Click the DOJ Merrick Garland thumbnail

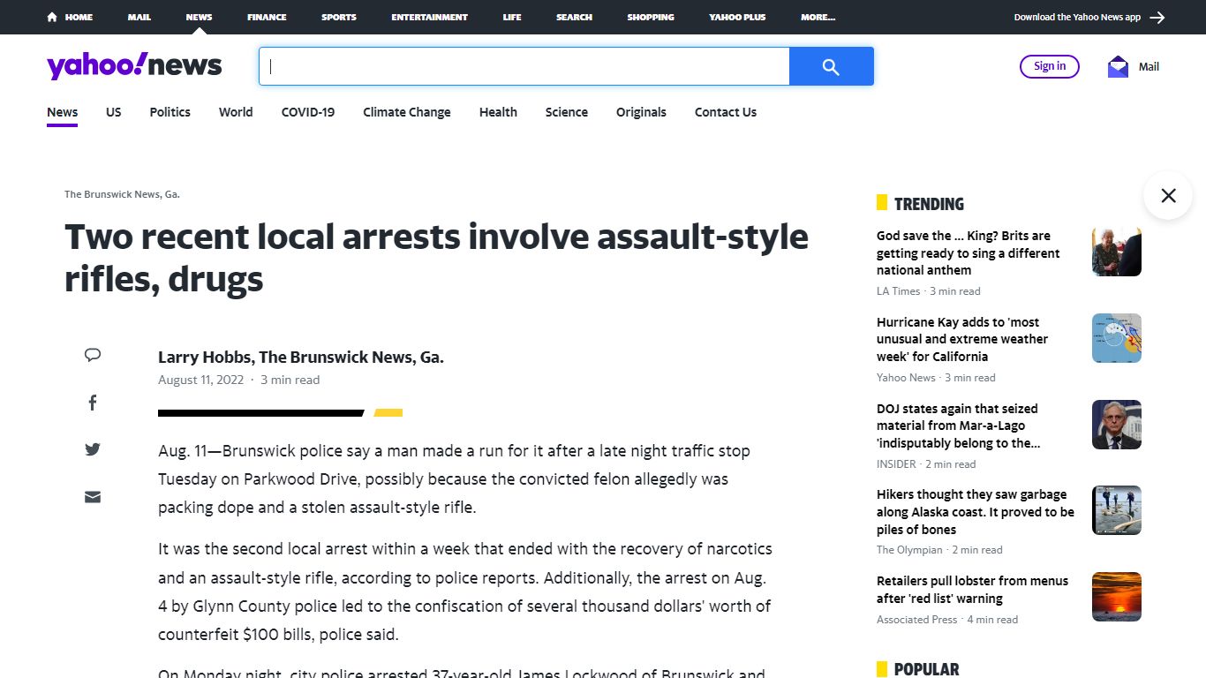click(x=1117, y=425)
